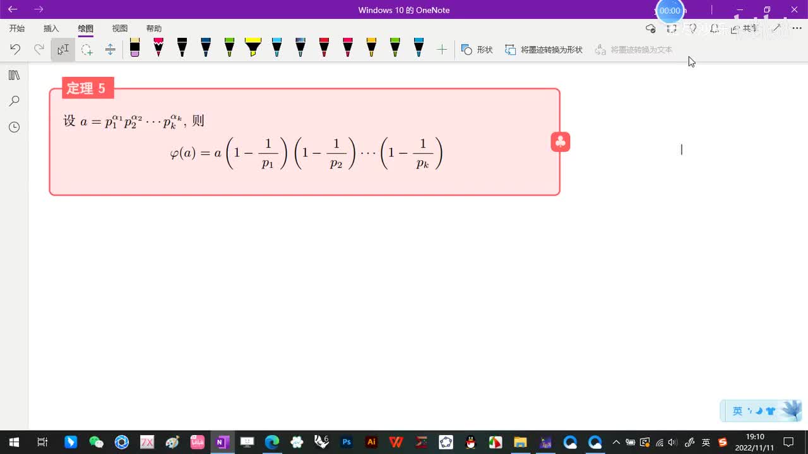Open the Shapes gallery
Screen dimensions: 808x454
(x=477, y=49)
